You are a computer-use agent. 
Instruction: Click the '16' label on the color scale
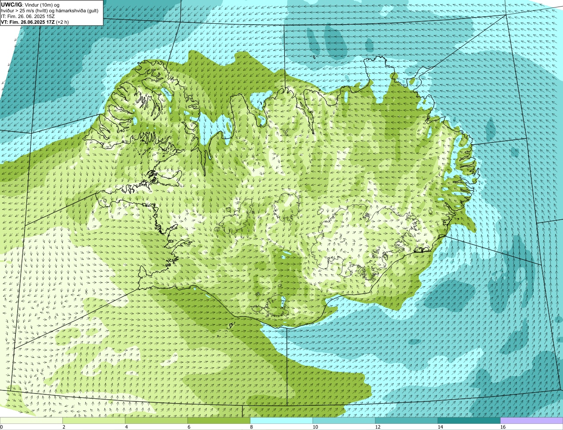503,427
